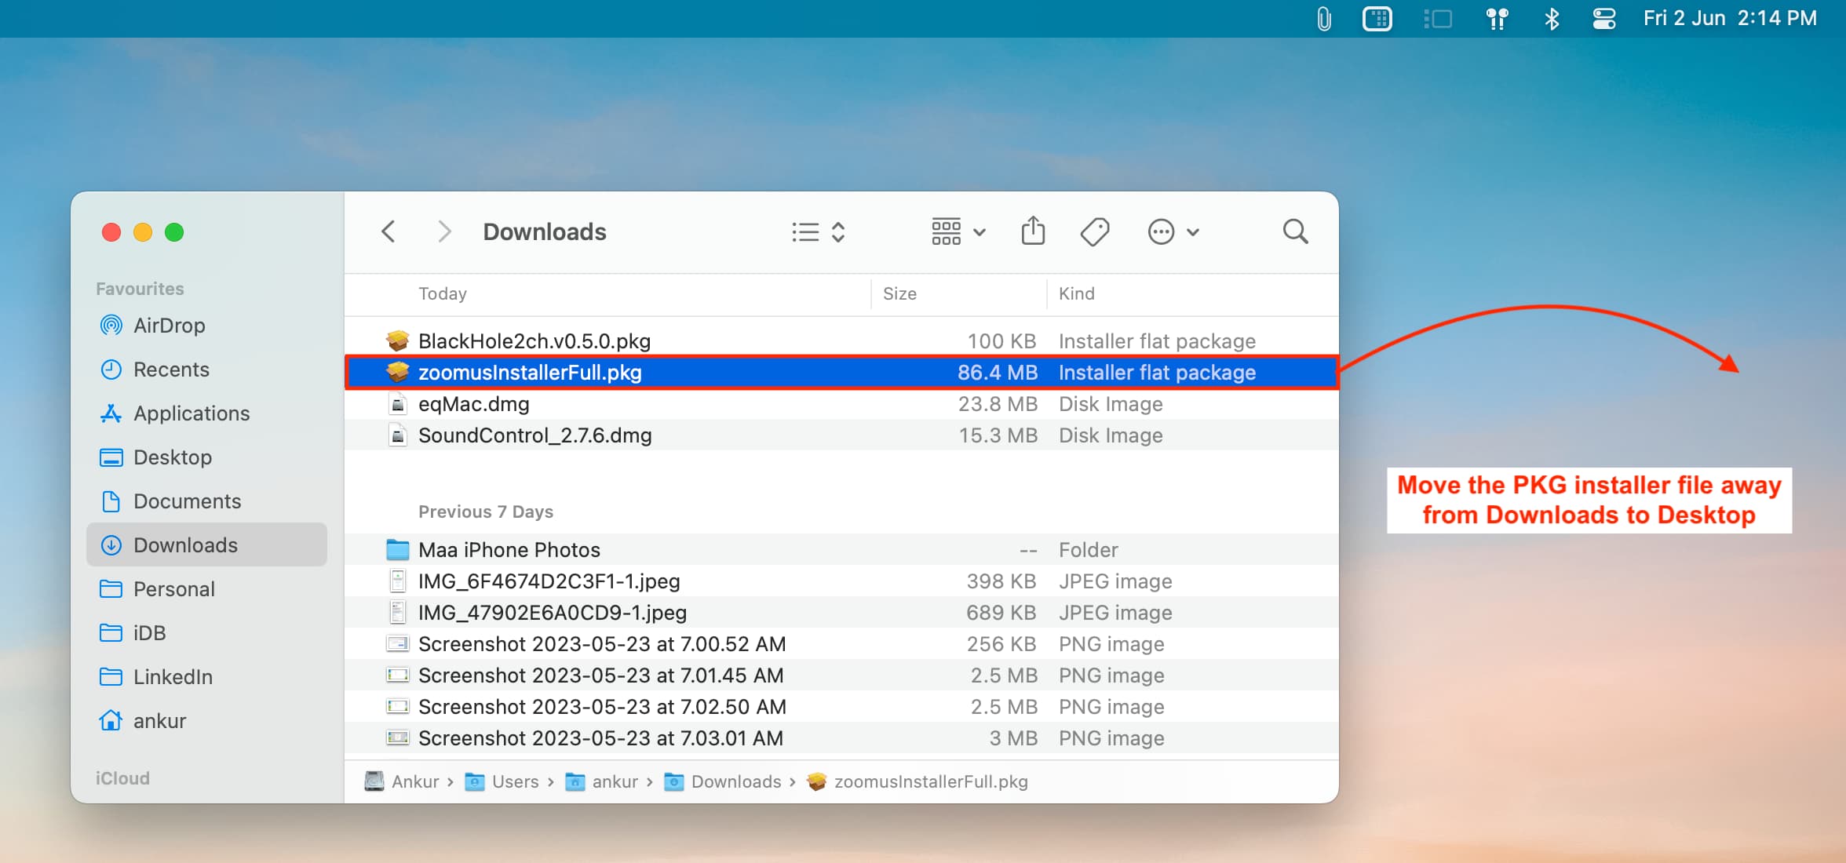1846x863 pixels.
Task: Select IMG_47902E6A0CD9-1.jpeg file
Action: pyautogui.click(x=841, y=612)
